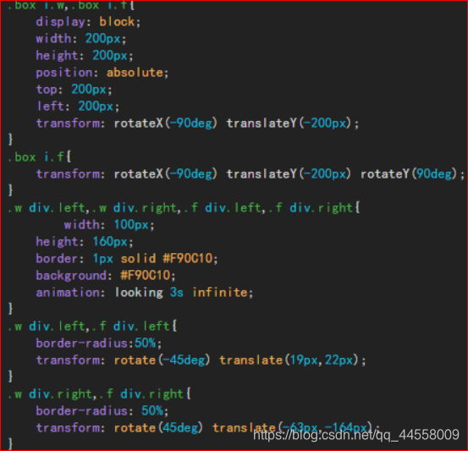This screenshot has width=468, height=451.
Task: Click the partially visible '.box i.w,.box i.f{' selector
Action: pos(71,5)
